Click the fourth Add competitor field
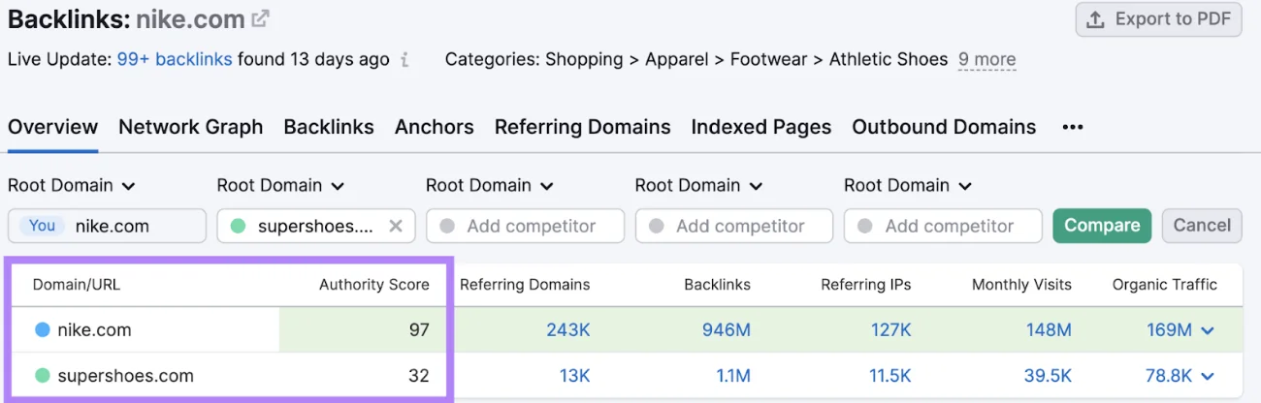The height and width of the screenshot is (403, 1261). click(x=734, y=226)
